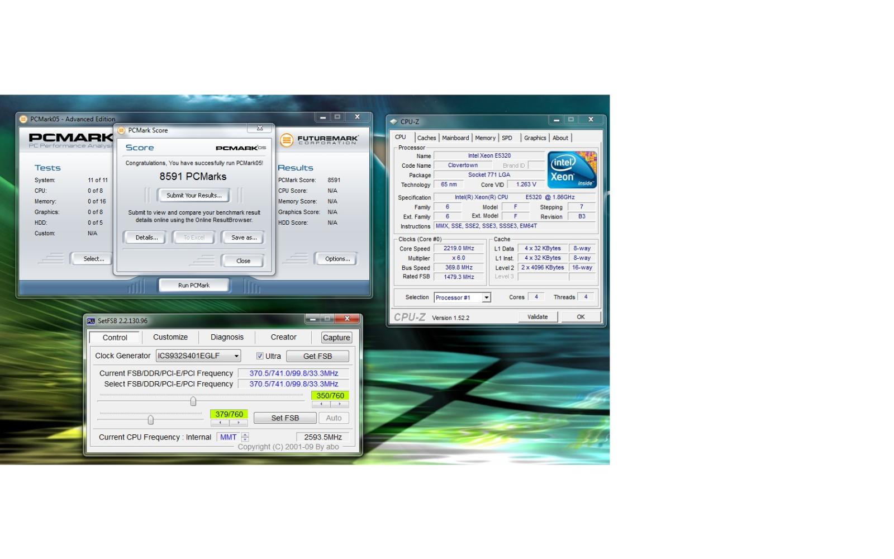The image size is (894, 559).
Task: Click the OK button in CPU-Z
Action: click(581, 317)
